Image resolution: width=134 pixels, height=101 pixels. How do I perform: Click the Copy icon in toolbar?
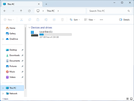(x=30, y=20)
